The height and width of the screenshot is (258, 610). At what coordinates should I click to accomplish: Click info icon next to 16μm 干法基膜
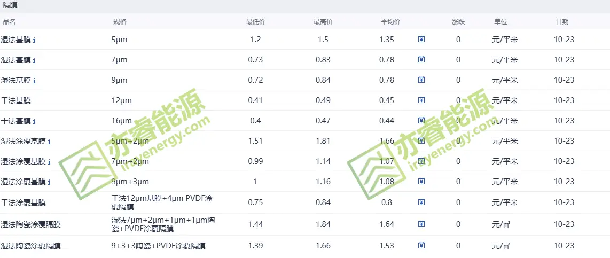(x=34, y=121)
